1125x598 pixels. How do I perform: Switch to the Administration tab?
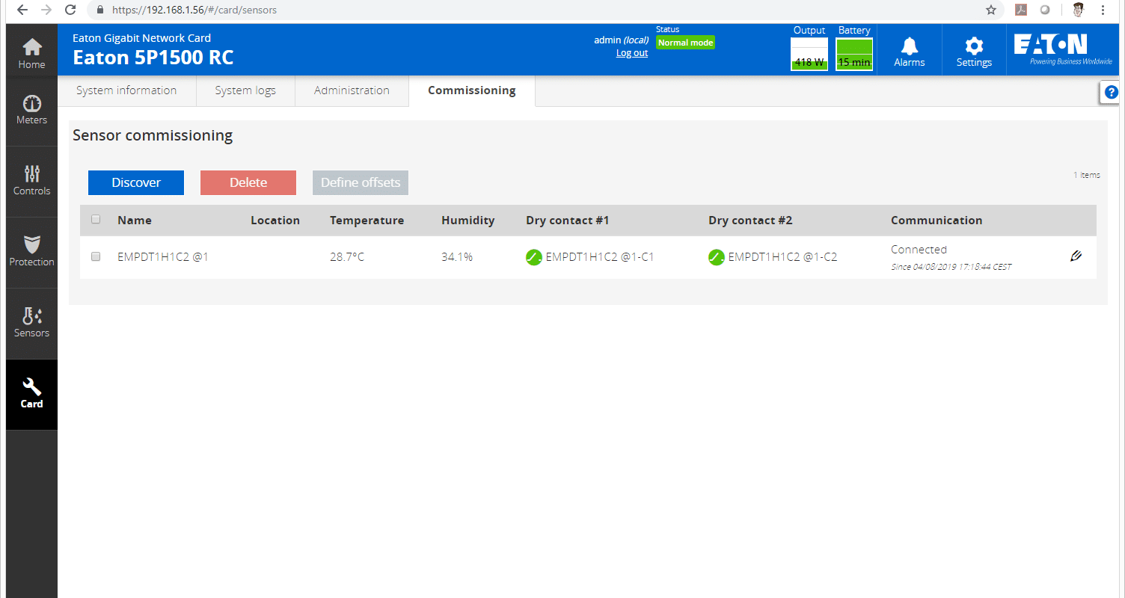point(352,90)
